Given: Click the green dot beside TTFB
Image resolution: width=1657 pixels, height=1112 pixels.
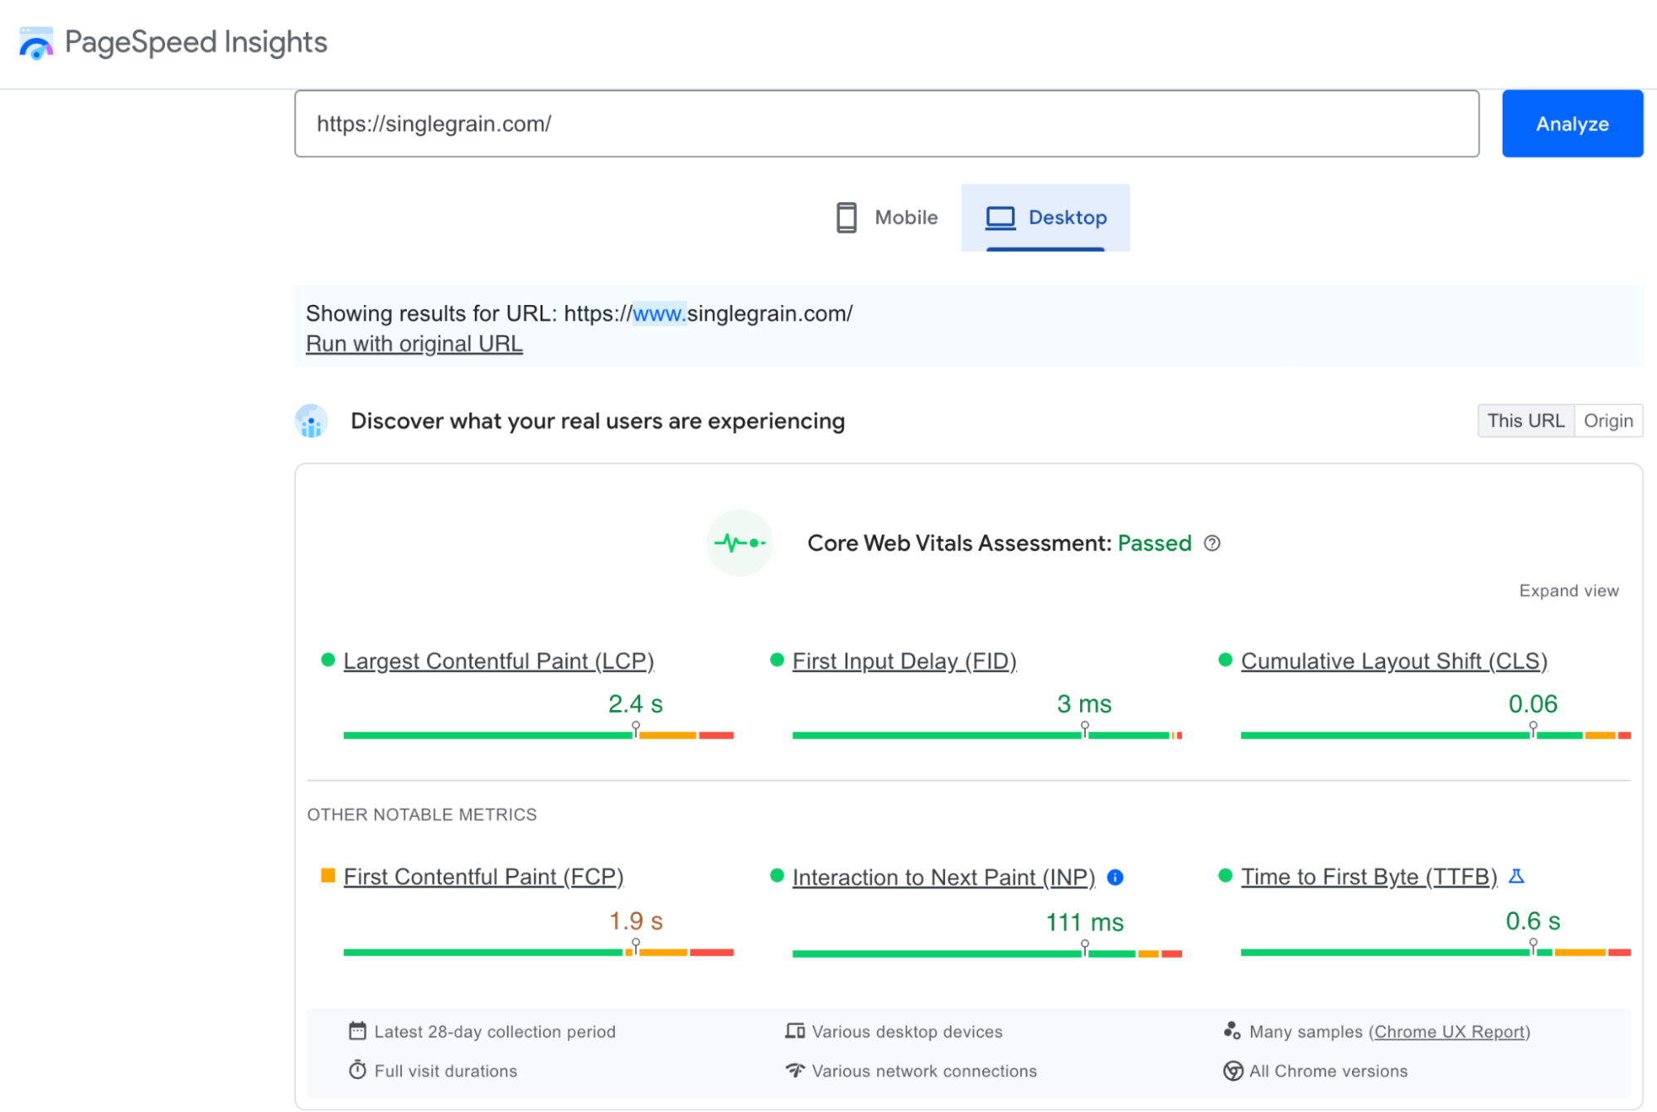Looking at the screenshot, I should (x=1225, y=875).
